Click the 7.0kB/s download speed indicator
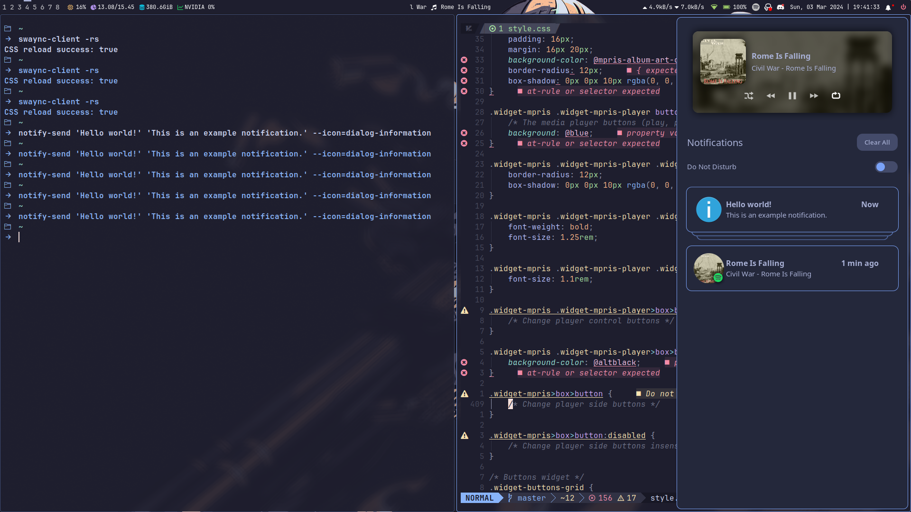Viewport: 911px width, 512px height. (689, 7)
